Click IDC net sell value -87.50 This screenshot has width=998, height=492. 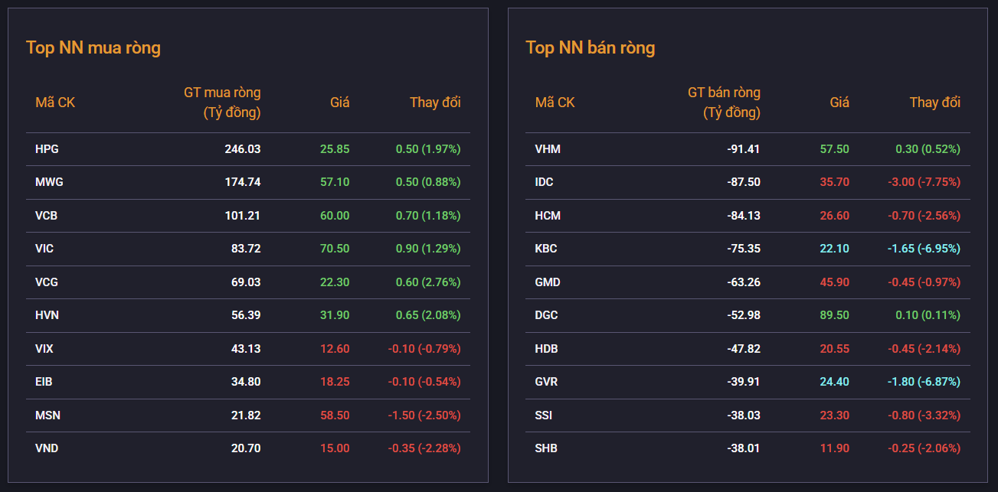pyautogui.click(x=744, y=182)
